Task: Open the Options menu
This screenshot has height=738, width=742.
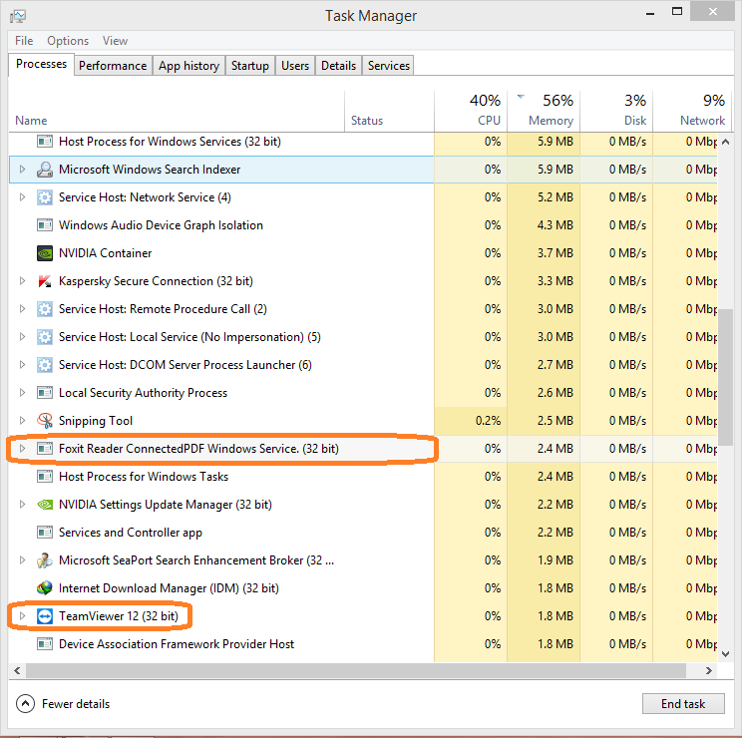Action: point(68,41)
